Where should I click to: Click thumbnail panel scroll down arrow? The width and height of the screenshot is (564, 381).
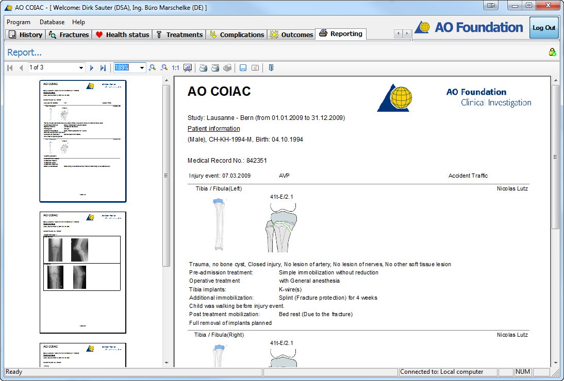coord(167,362)
